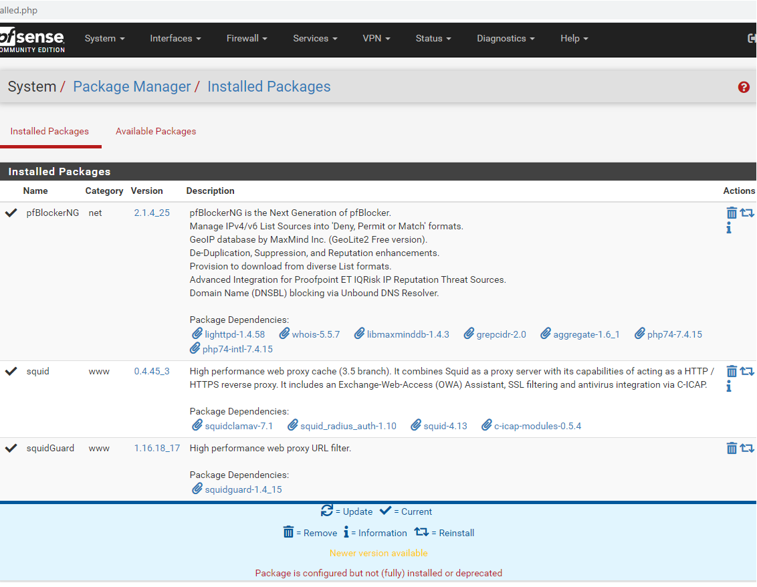Click paperclip icon beside lighttpd-1.4.58

coord(197,334)
